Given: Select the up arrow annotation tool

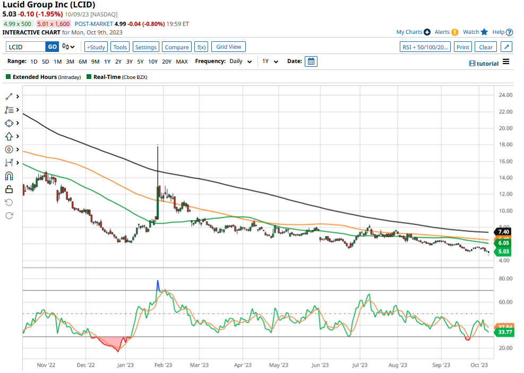Looking at the screenshot, I should click(9, 136).
